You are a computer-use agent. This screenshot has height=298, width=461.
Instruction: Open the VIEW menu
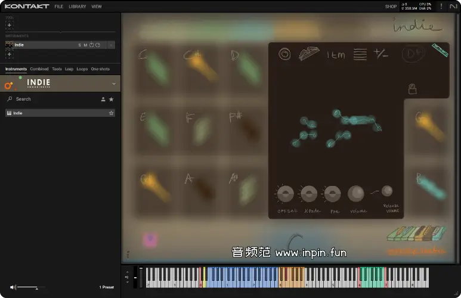[x=97, y=7]
